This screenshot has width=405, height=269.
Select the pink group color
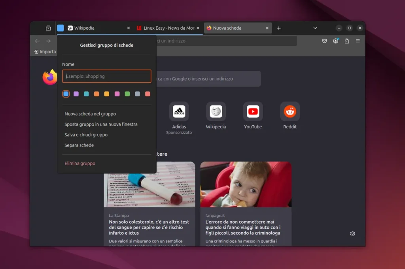(117, 94)
